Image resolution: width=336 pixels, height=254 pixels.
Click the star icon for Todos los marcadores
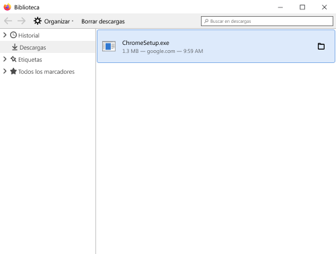[13, 71]
